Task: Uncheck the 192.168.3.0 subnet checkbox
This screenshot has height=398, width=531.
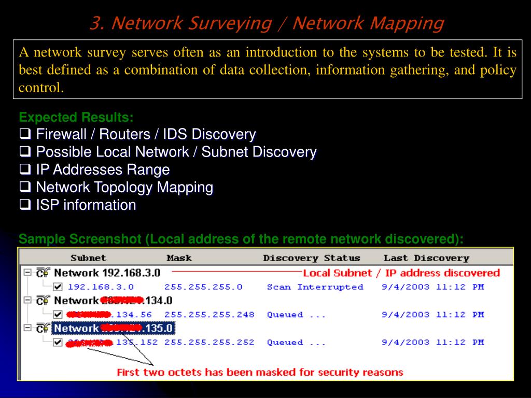Action: tap(58, 287)
